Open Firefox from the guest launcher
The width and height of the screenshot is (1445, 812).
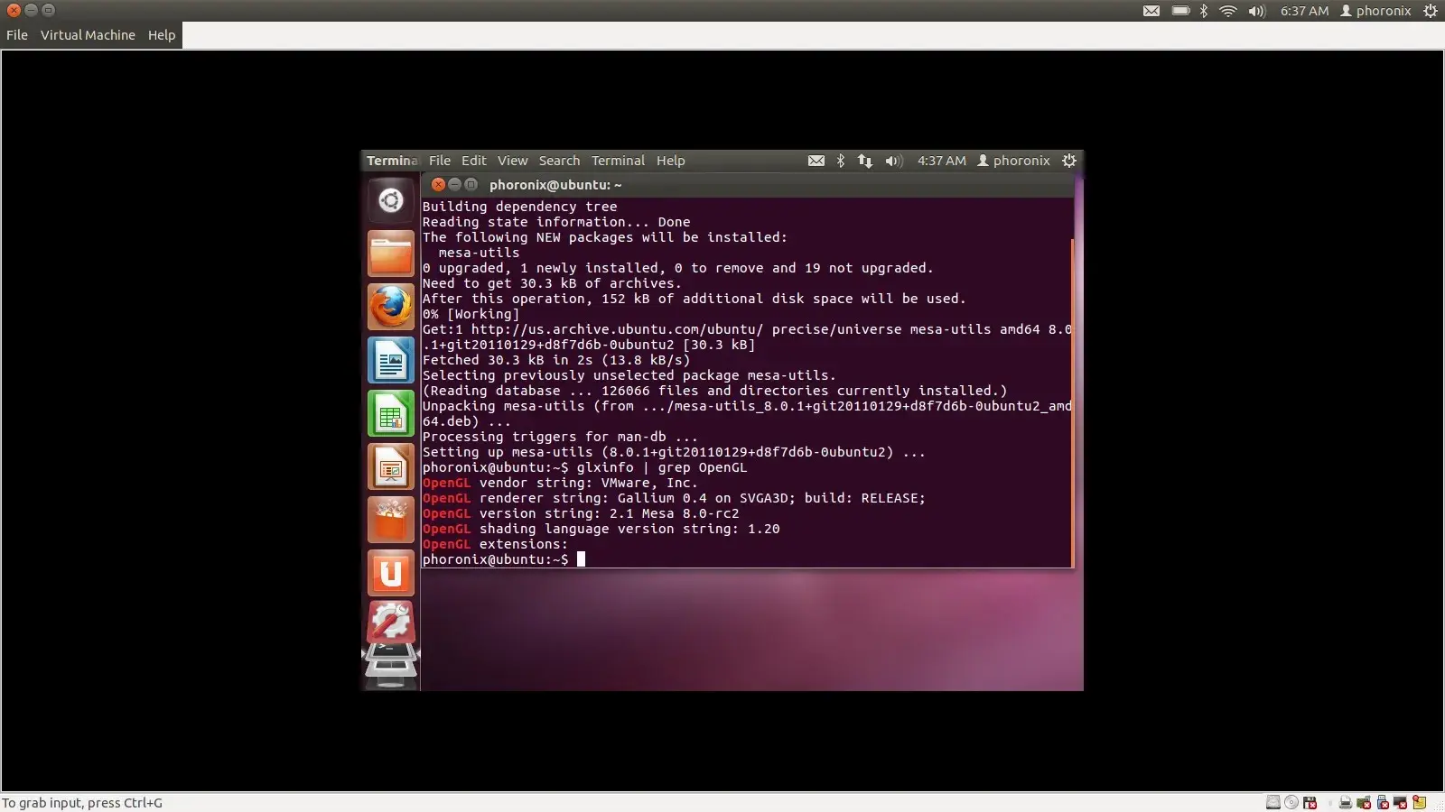390,308
